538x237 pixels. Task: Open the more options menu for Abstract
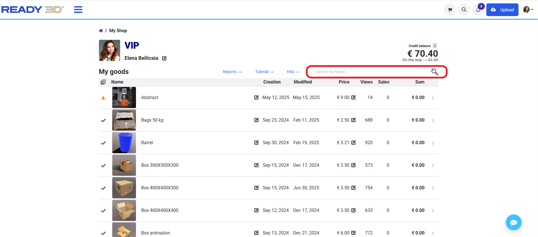433,98
